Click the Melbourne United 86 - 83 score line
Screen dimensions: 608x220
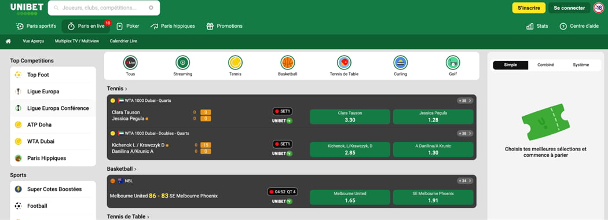pos(164,196)
